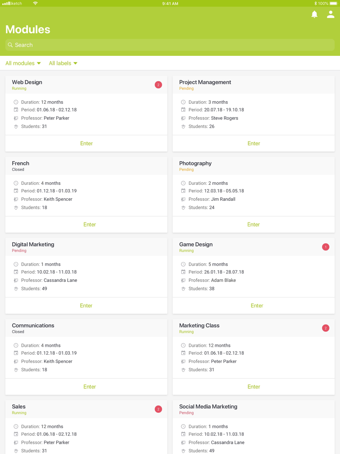
Task: Open the Web Design module via Enter
Action: tap(86, 143)
